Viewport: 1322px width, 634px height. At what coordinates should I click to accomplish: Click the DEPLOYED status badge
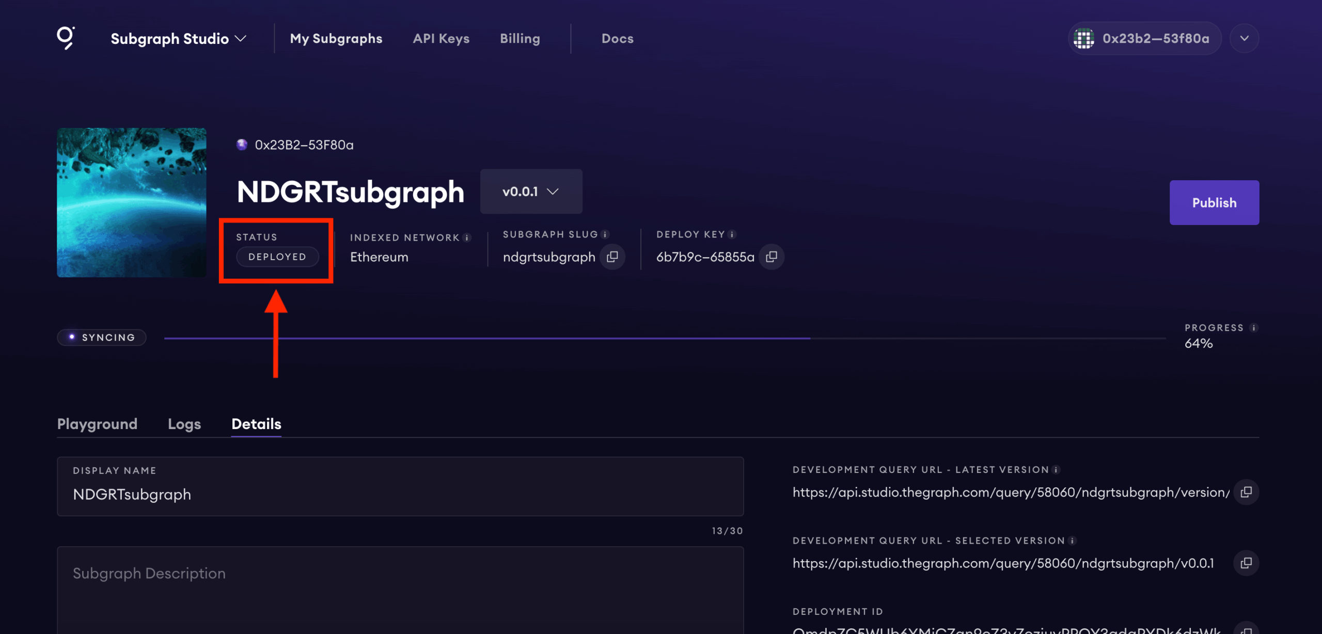pos(277,257)
